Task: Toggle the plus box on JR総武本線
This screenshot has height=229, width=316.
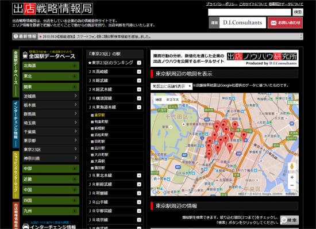Action: click(139, 90)
